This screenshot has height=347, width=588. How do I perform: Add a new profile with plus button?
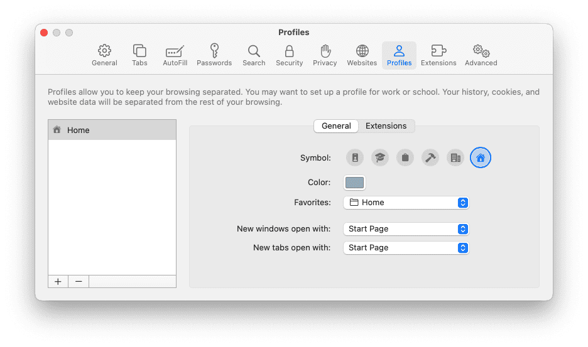58,282
